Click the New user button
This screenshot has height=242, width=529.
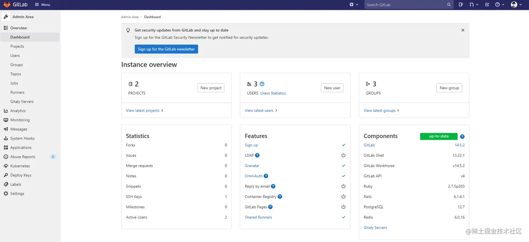(332, 88)
